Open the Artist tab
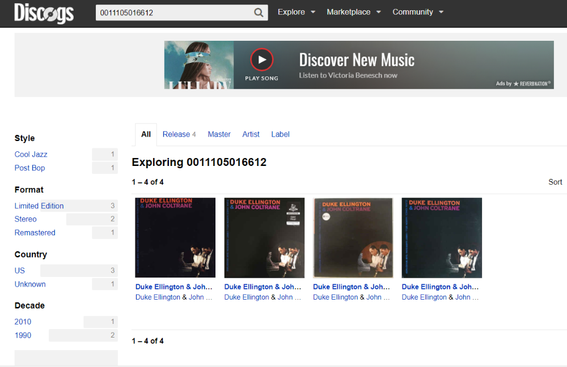This screenshot has width=567, height=367. pos(251,134)
